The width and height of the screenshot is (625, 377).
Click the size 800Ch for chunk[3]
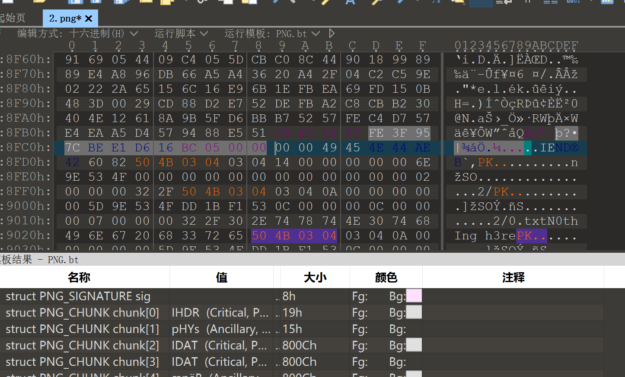pyautogui.click(x=299, y=362)
